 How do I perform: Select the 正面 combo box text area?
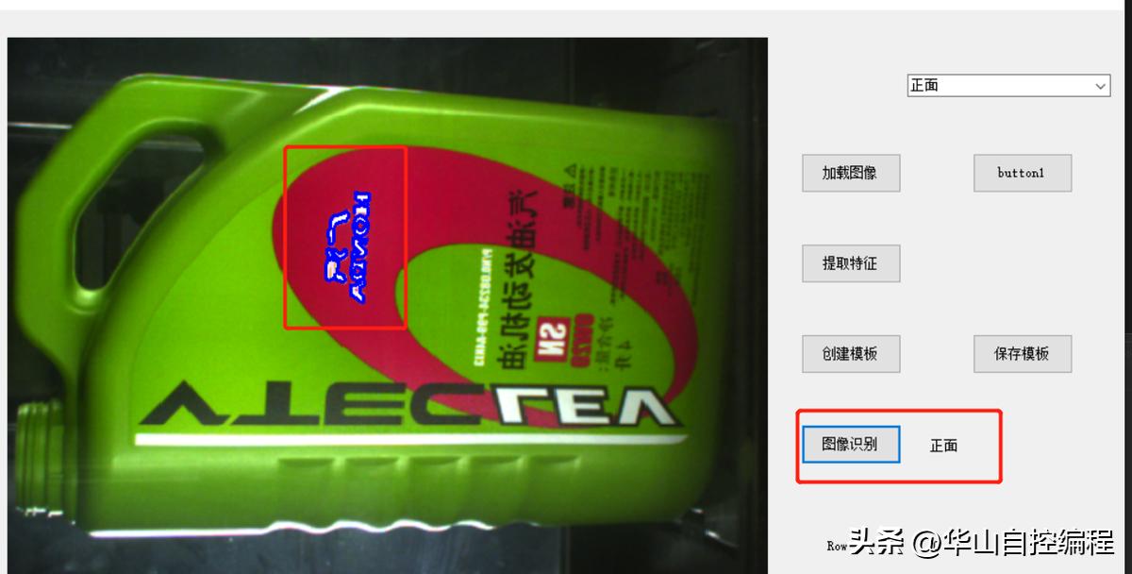999,86
